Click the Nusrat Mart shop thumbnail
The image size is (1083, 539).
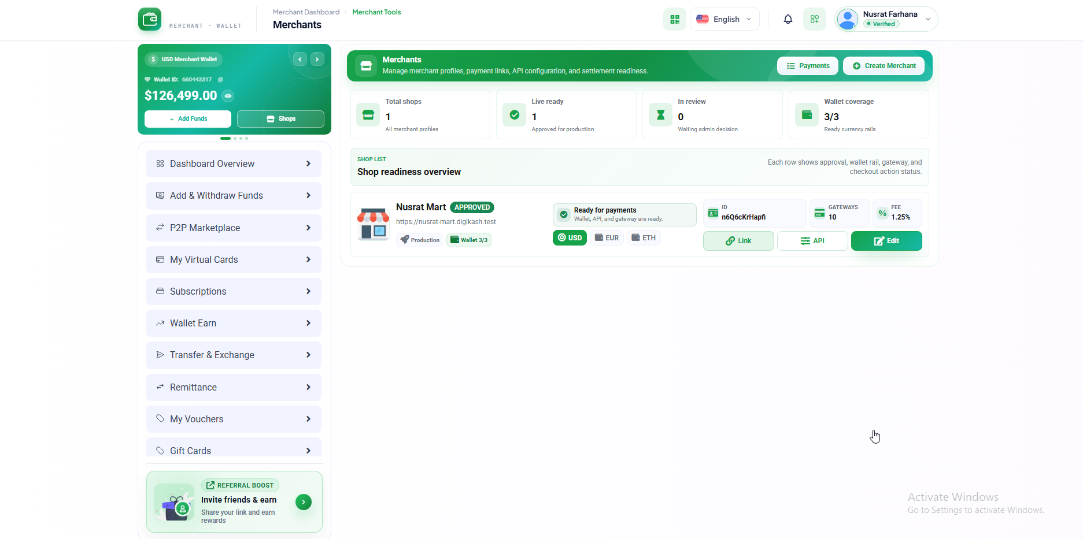point(373,224)
